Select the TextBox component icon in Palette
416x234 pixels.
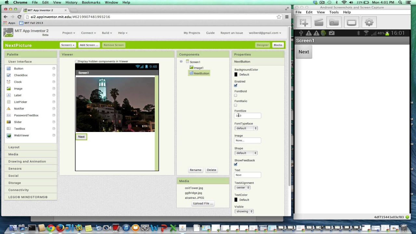pos(9,129)
